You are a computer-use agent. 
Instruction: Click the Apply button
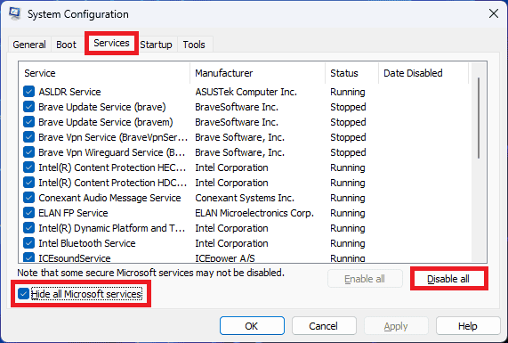396,325
